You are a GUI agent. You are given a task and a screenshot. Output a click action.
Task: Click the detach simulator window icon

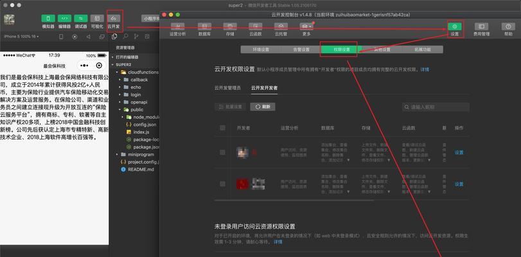101,37
